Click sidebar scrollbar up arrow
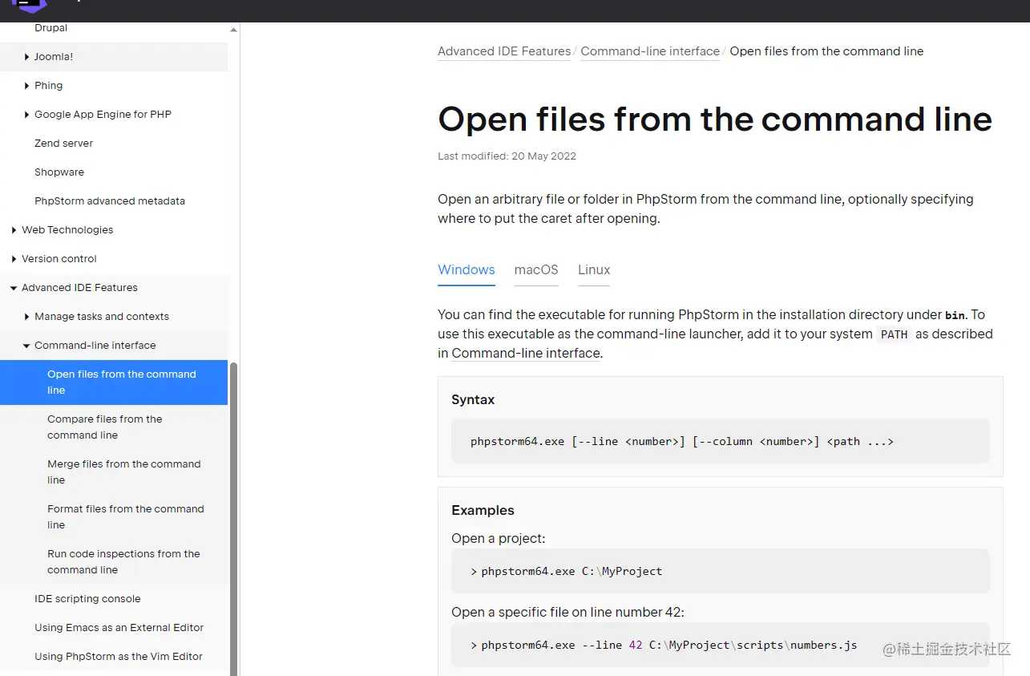This screenshot has width=1030, height=676. pos(234,30)
